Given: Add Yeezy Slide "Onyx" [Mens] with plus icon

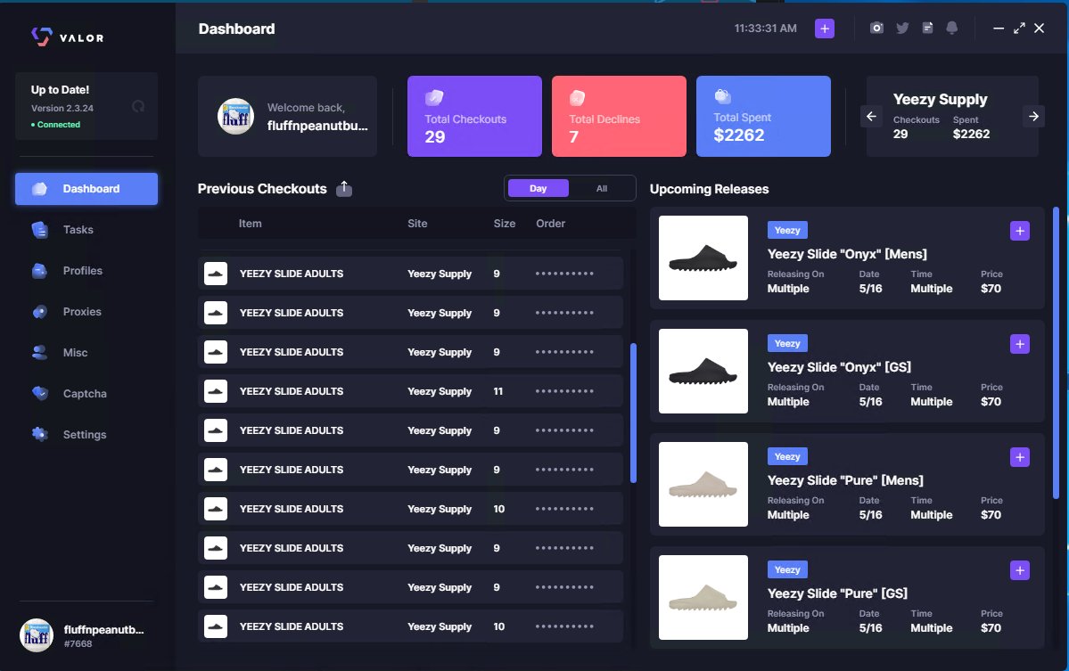Looking at the screenshot, I should point(1019,231).
